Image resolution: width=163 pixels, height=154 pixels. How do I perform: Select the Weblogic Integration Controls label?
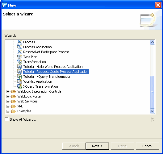pyautogui.click(x=40, y=91)
